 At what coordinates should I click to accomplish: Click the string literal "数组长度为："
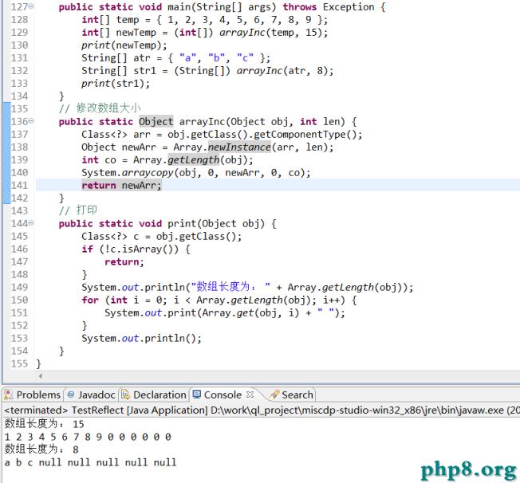(x=230, y=287)
